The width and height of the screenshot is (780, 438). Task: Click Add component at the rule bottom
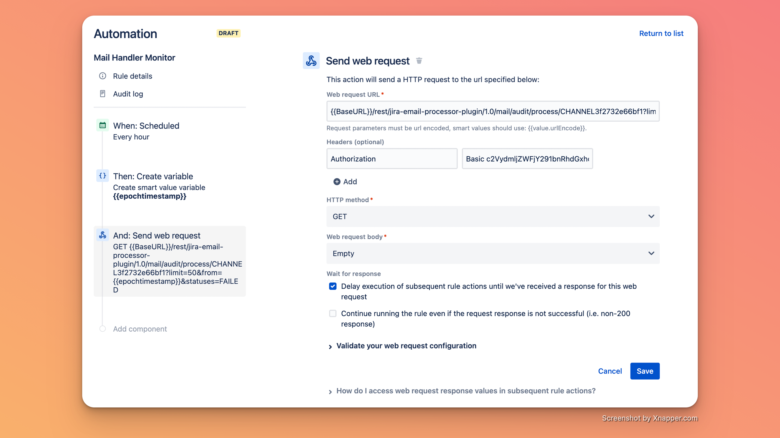139,329
